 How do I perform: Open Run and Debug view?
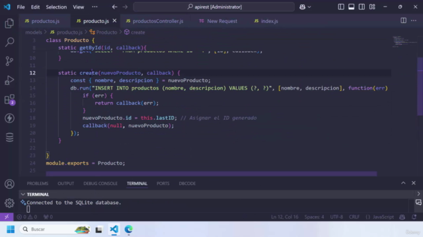click(9, 80)
